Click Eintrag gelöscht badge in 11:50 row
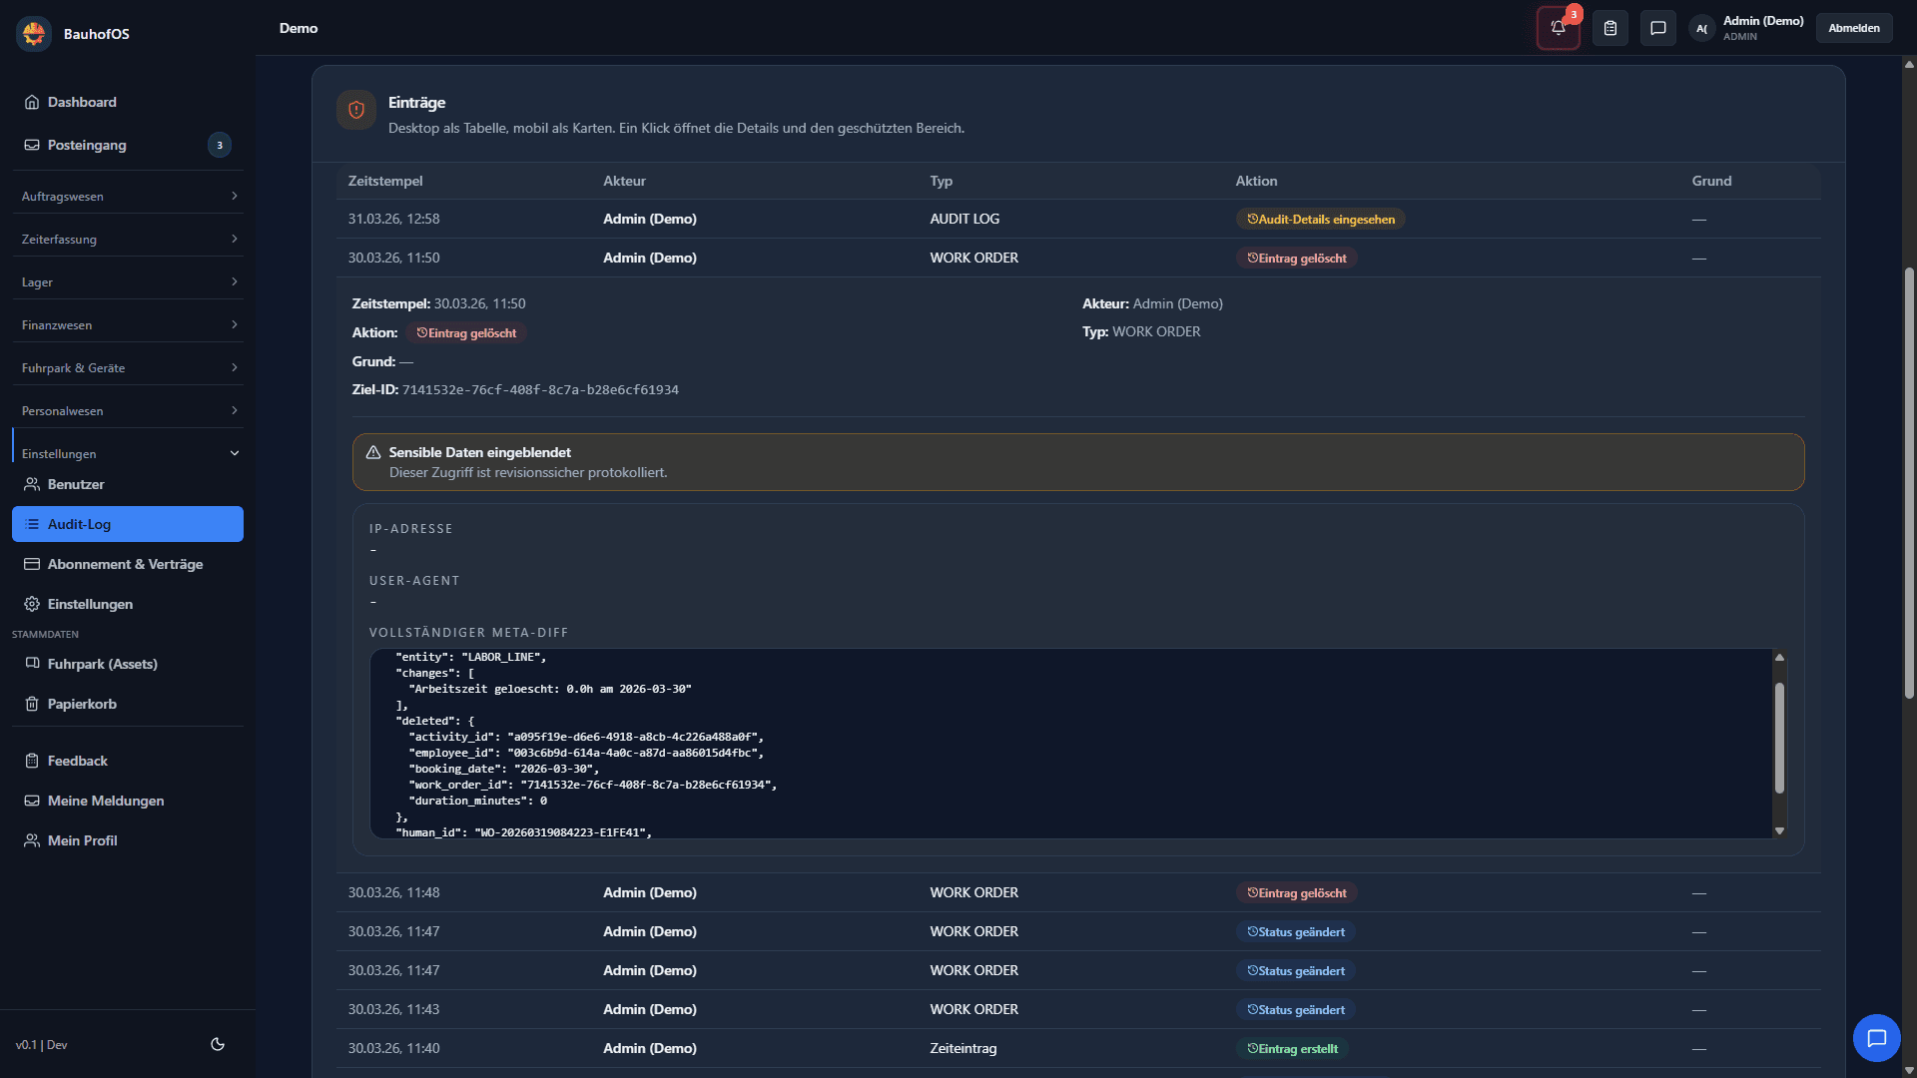1917x1078 pixels. click(x=1296, y=258)
